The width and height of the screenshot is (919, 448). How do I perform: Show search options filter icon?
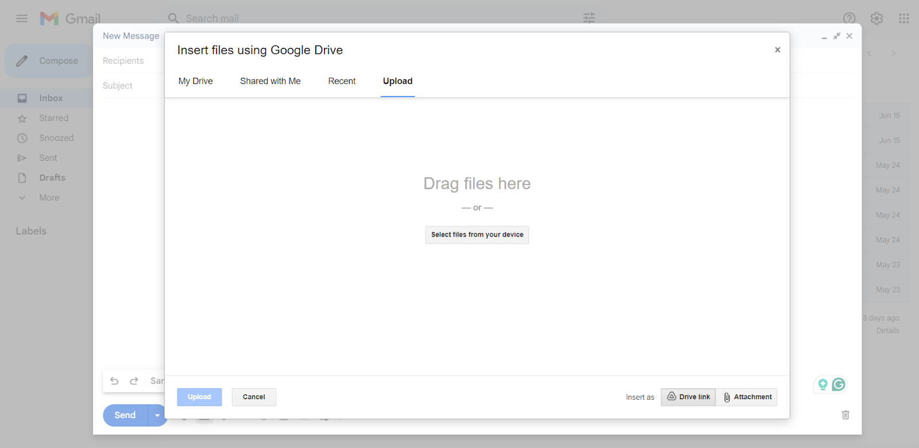(589, 18)
